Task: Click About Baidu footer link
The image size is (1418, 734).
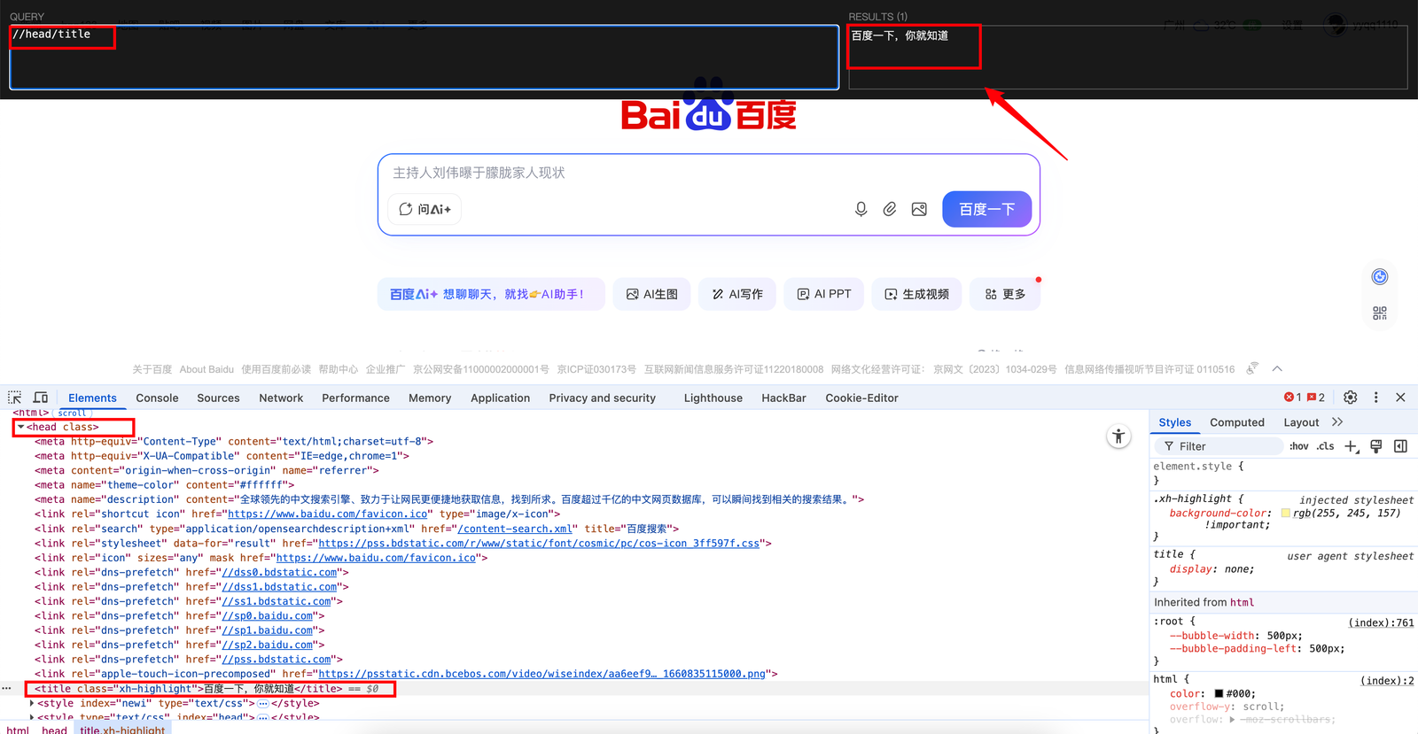Action: (x=206, y=369)
